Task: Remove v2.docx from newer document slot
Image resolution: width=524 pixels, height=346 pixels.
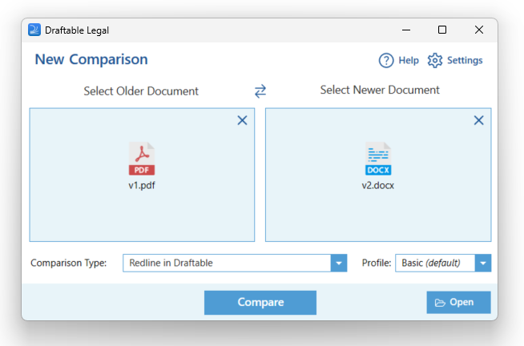Action: pyautogui.click(x=478, y=120)
